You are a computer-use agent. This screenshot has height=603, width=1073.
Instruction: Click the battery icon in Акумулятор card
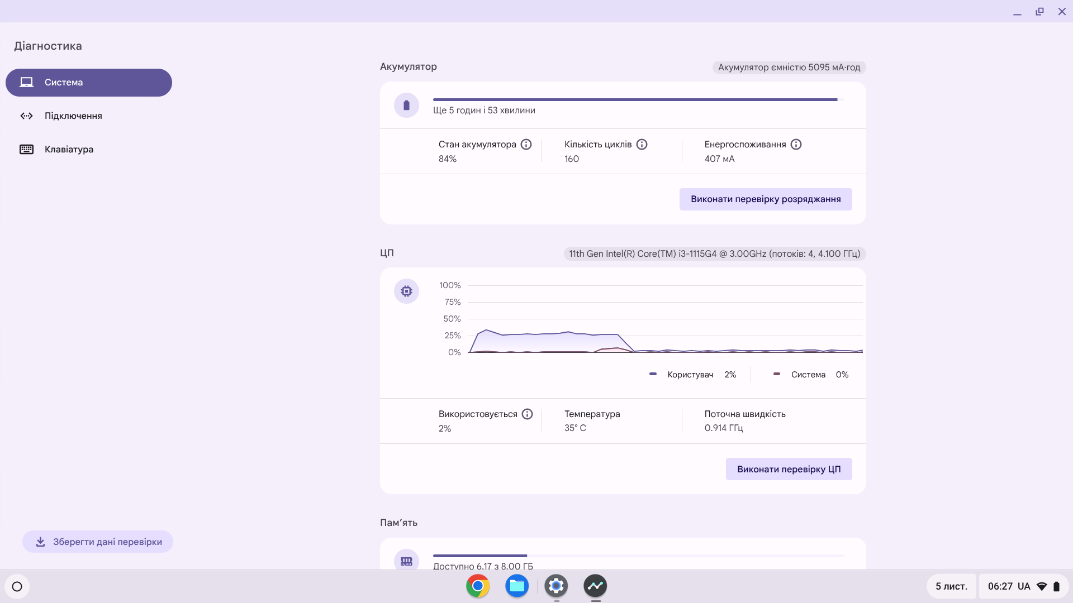coord(406,106)
